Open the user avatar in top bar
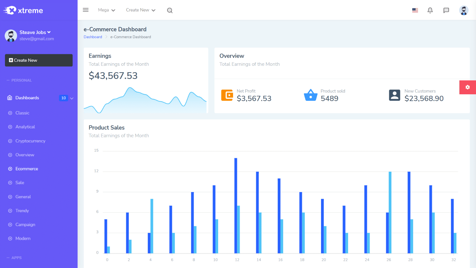The image size is (476, 268). click(x=464, y=10)
